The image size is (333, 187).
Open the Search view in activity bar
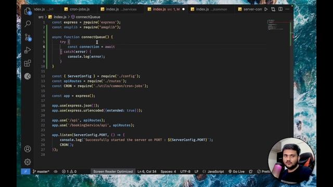28,24
